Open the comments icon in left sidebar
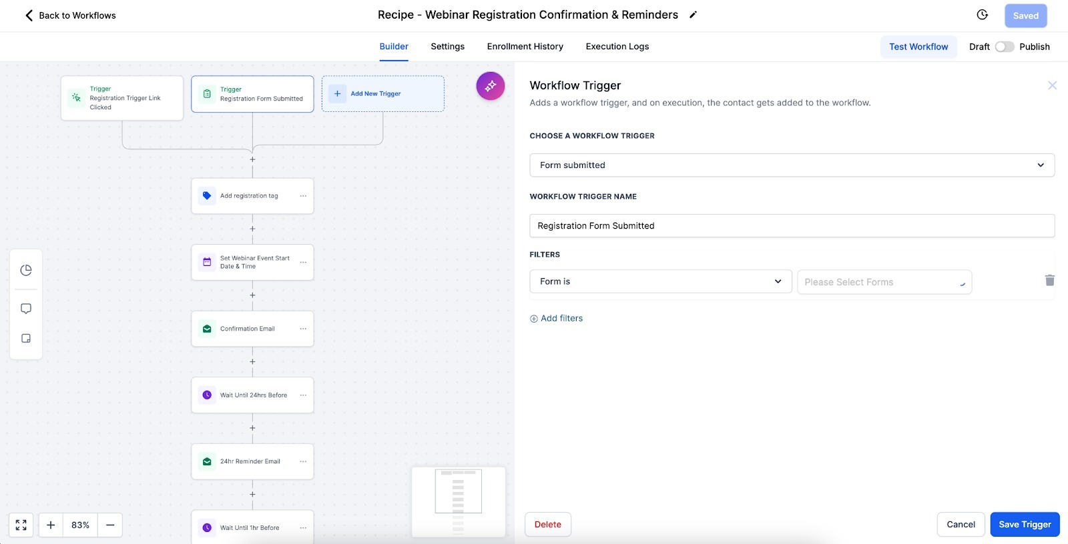 tap(26, 309)
